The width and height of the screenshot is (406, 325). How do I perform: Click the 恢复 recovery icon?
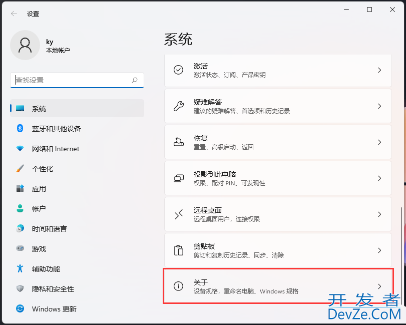click(178, 142)
